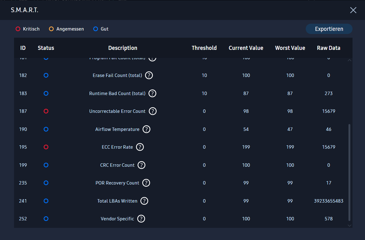Click the table's vertical scrollbar thumb
Image resolution: width=365 pixels, height=240 pixels.
(349, 172)
